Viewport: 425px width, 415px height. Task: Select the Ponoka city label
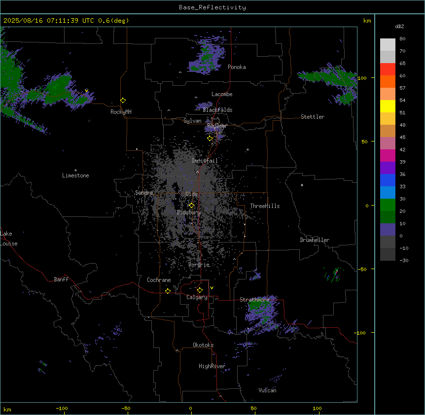coord(237,67)
